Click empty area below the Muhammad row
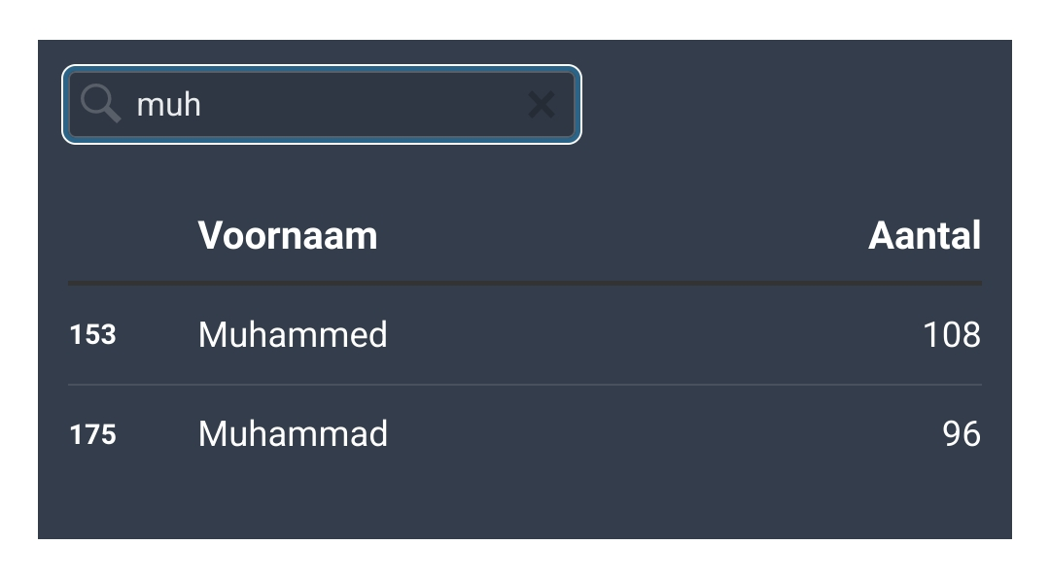The height and width of the screenshot is (579, 1050). coord(525,505)
